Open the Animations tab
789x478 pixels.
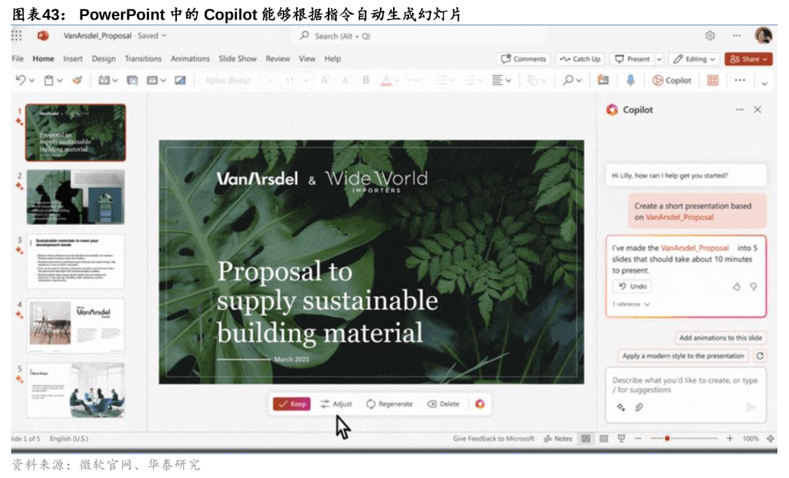(x=190, y=59)
